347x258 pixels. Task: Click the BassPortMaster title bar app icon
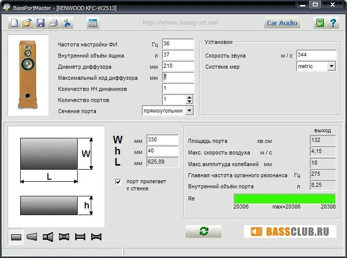pos(6,7)
